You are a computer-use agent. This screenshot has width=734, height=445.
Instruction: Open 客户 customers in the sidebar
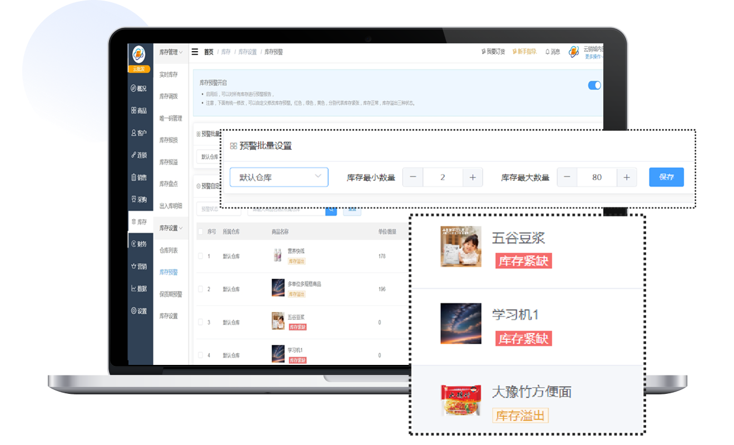point(139,133)
